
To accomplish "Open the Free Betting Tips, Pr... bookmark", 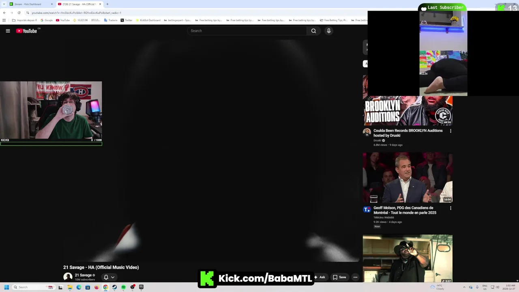I will (334, 20).
